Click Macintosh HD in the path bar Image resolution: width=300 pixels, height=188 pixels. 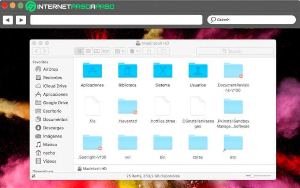pyautogui.click(x=94, y=168)
